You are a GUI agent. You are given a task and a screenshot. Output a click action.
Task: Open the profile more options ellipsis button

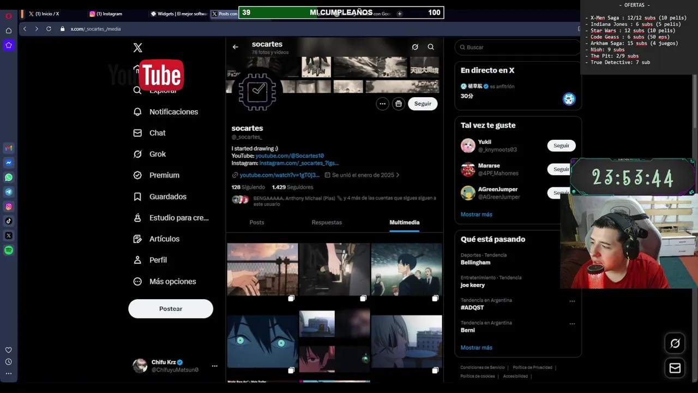pos(382,104)
